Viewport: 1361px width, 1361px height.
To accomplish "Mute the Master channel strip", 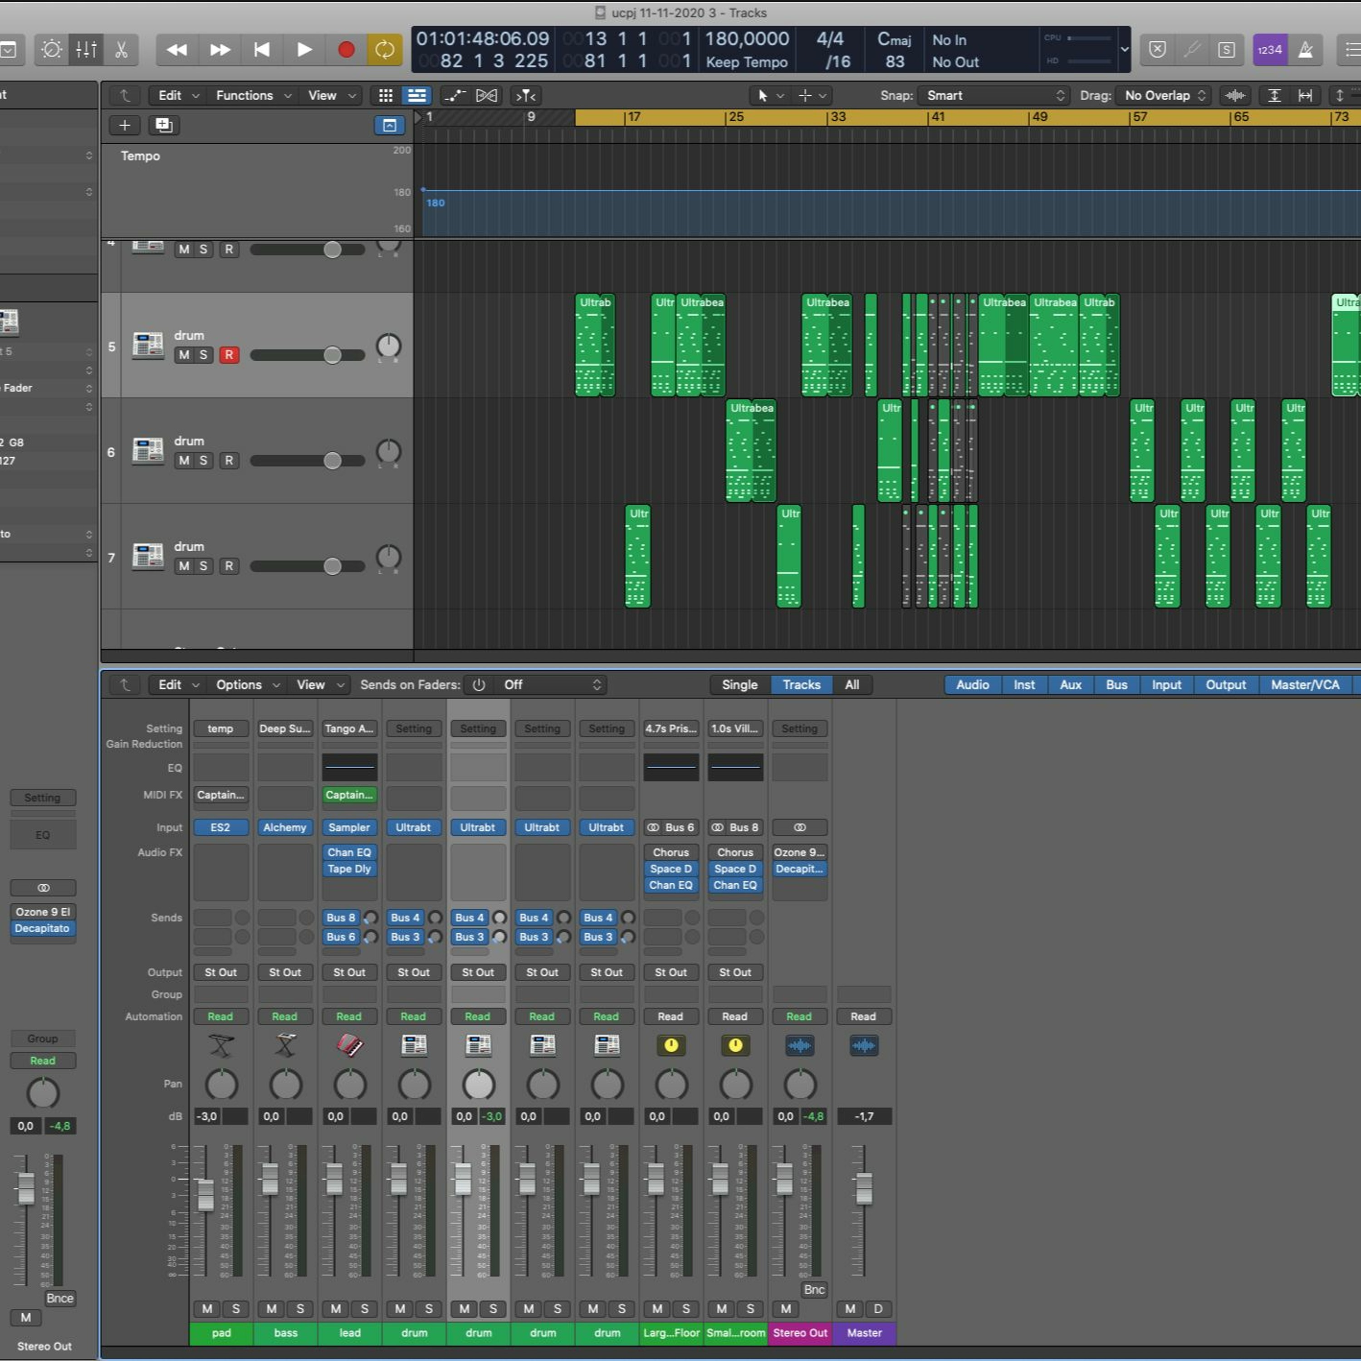I will pos(850,1309).
